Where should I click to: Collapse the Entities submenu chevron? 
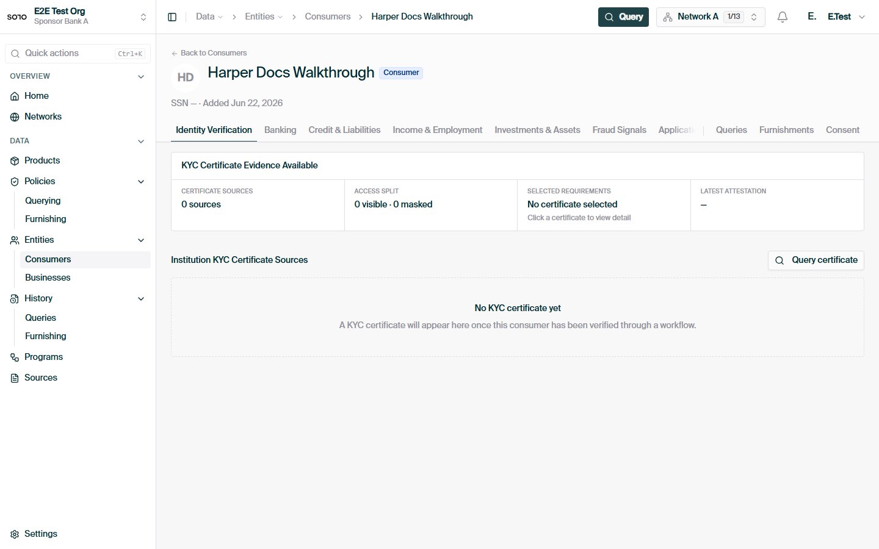(x=141, y=240)
